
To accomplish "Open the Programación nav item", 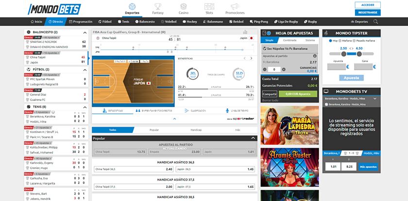I will (x=81, y=22).
